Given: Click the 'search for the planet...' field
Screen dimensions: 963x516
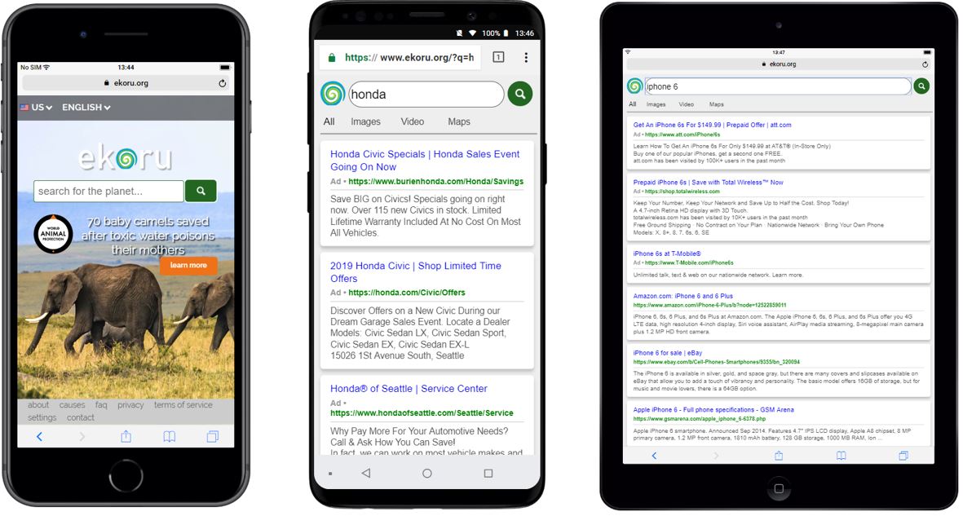Looking at the screenshot, I should (108, 191).
